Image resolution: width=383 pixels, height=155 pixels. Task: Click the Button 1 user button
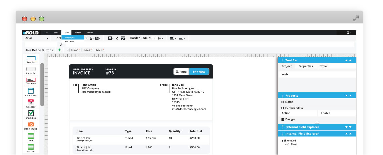click(x=75, y=50)
